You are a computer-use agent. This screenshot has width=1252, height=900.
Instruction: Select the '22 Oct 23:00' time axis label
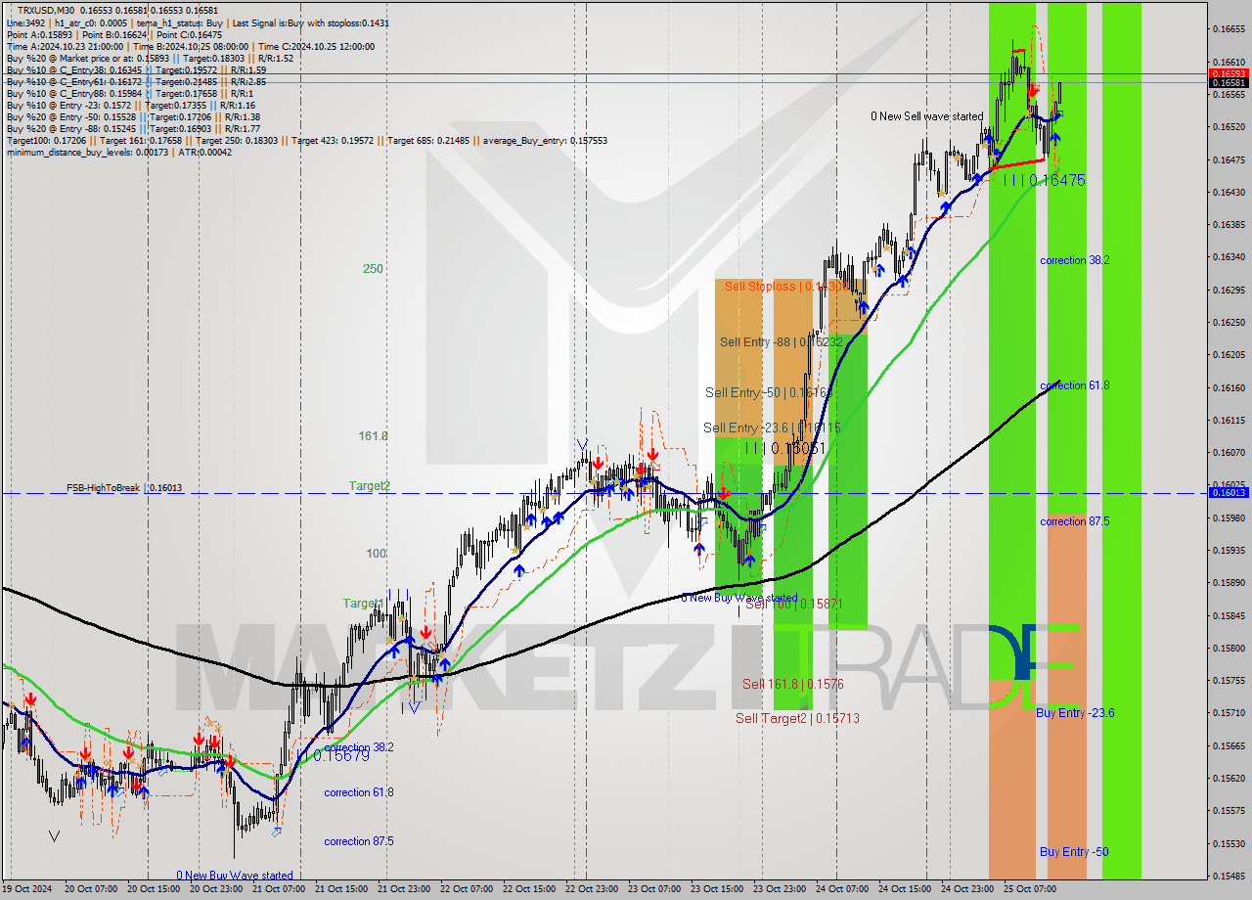592,889
